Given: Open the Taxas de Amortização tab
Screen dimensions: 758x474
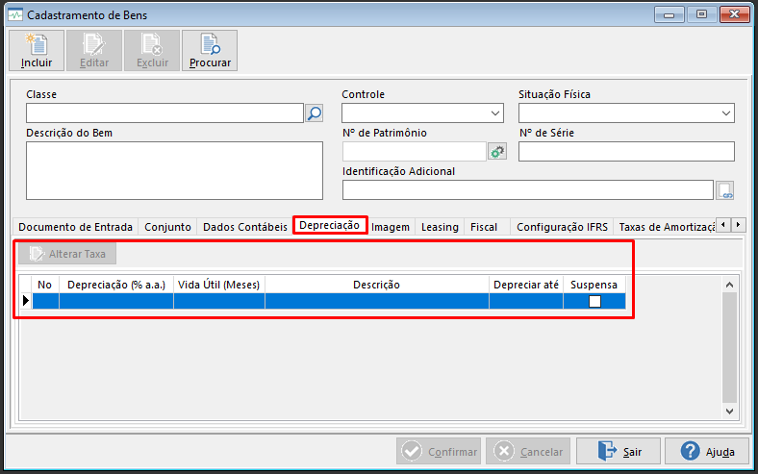Looking at the screenshot, I should tap(667, 227).
